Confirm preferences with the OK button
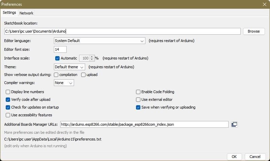The width and height of the screenshot is (270, 161). click(x=234, y=157)
